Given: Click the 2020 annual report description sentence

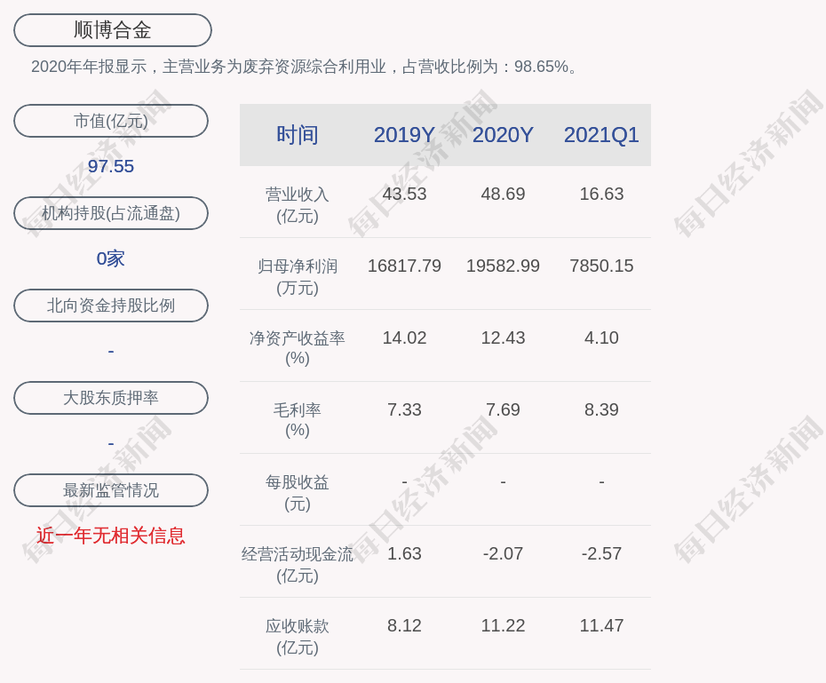Looking at the screenshot, I should (306, 67).
